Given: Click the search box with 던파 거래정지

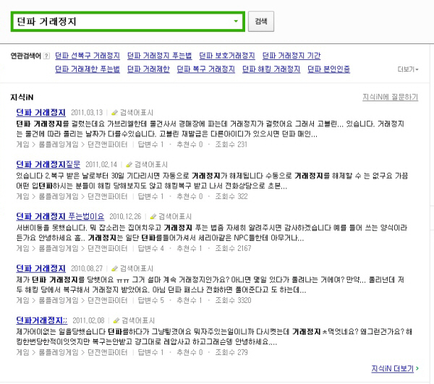Looking at the screenshot, I should (127, 22).
